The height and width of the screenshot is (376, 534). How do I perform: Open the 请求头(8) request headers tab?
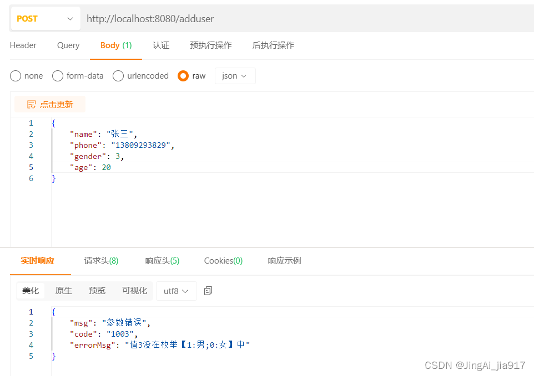click(x=100, y=260)
